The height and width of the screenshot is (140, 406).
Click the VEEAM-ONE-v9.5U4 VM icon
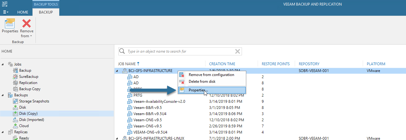point(130,132)
